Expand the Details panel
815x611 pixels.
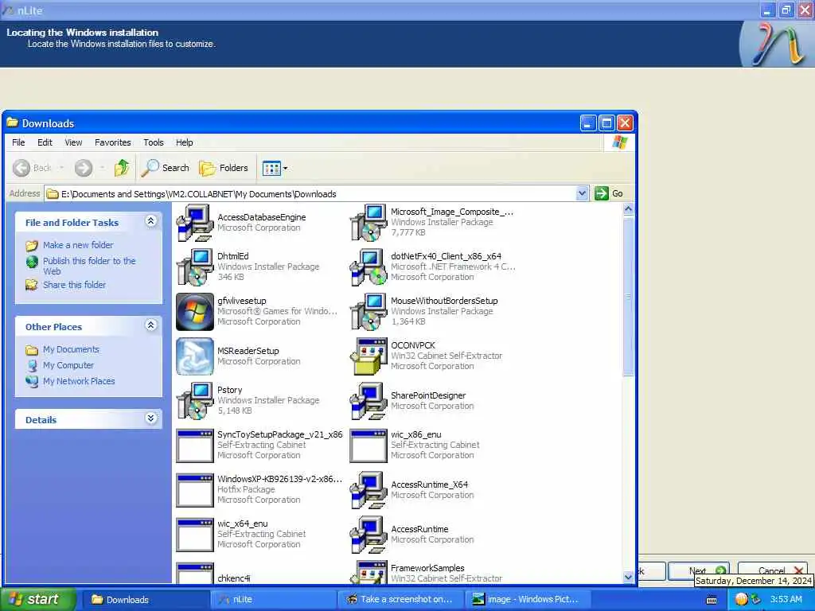tap(150, 418)
